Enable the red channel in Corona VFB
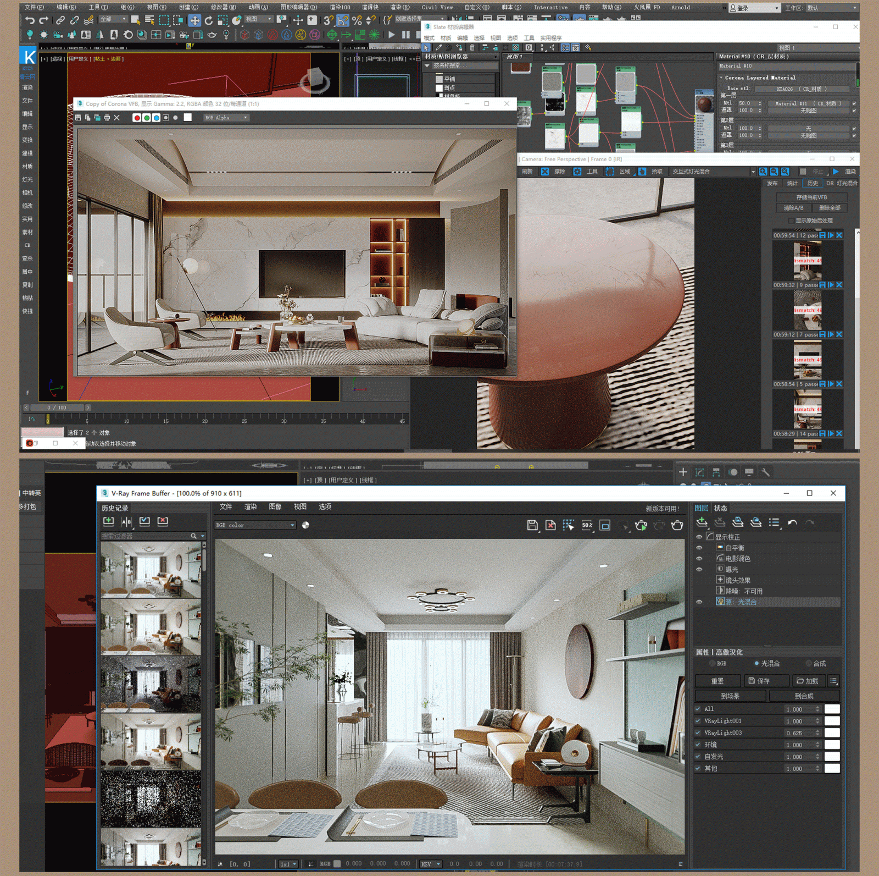 click(x=137, y=118)
